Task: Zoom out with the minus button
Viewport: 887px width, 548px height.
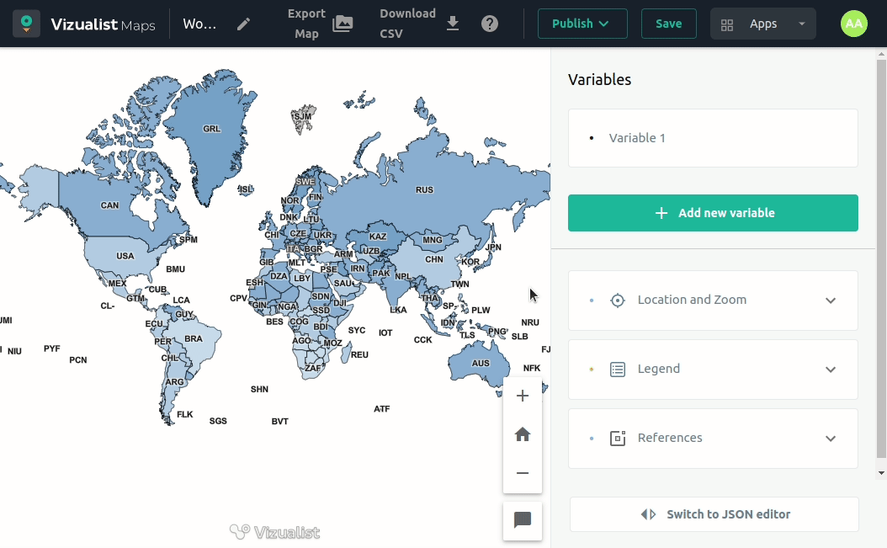Action: point(523,473)
